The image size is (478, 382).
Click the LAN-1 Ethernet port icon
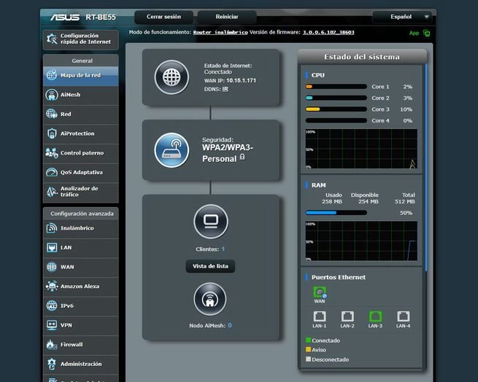(x=319, y=316)
